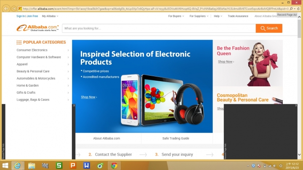Click the address bar search magnifier icon

tap(291, 9)
